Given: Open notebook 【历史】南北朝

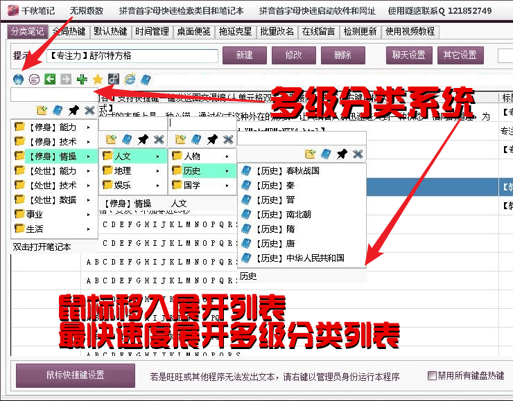Looking at the screenshot, I should (302, 215).
